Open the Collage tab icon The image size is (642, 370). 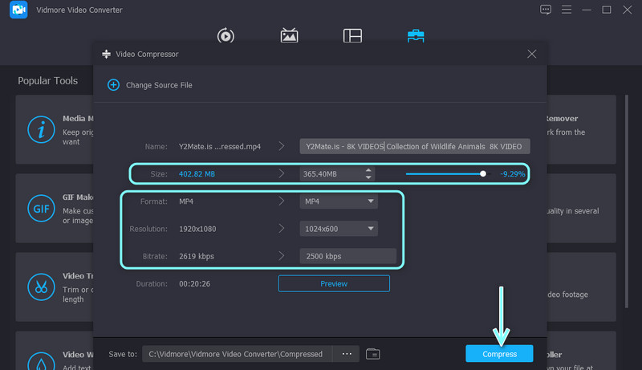[352, 35]
